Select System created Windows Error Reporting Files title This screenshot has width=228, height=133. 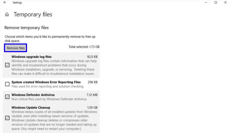pyautogui.click(x=46, y=82)
